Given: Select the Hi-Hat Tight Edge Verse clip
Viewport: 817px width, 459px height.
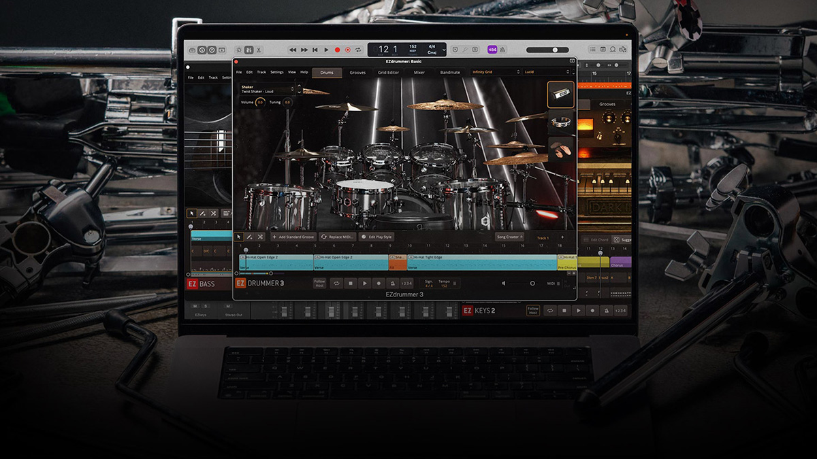Looking at the screenshot, I should pos(482,262).
